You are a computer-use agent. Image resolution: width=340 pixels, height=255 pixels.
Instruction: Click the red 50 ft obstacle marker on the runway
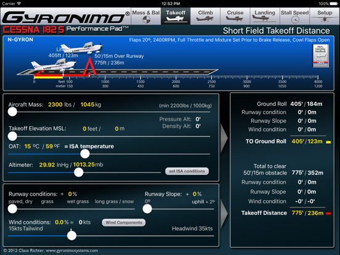click(x=90, y=67)
